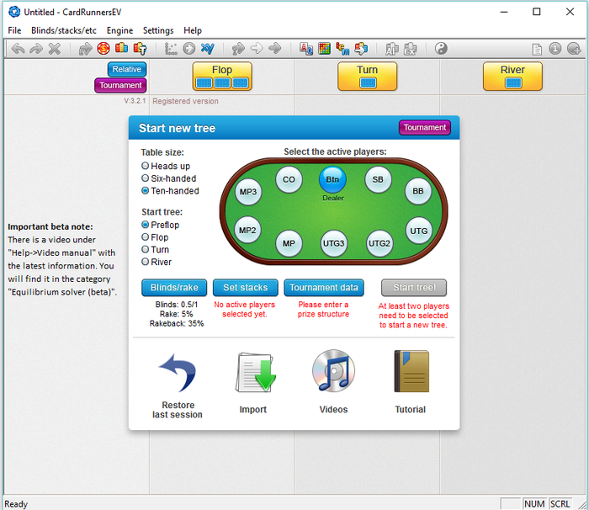
Task: Toggle the CO seat active
Action: point(289,179)
